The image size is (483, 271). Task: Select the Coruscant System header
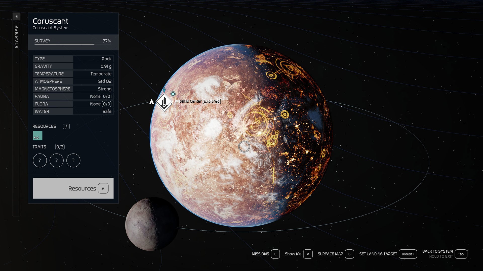point(50,28)
